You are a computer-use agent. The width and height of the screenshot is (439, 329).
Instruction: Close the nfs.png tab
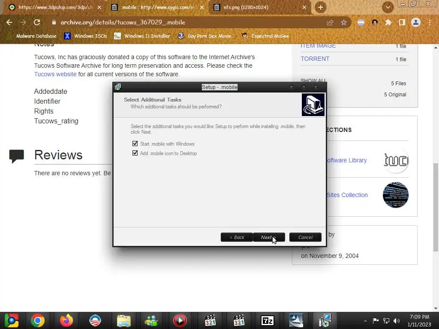pos(304,7)
